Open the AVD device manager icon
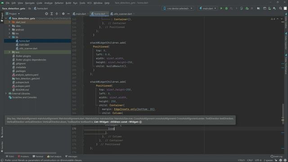Viewport: 288px width, 162px height. click(270, 9)
